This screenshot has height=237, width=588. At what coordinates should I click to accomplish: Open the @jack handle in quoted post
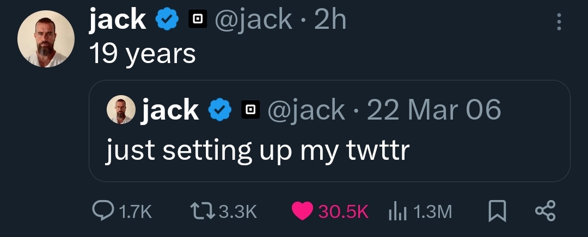tap(307, 110)
